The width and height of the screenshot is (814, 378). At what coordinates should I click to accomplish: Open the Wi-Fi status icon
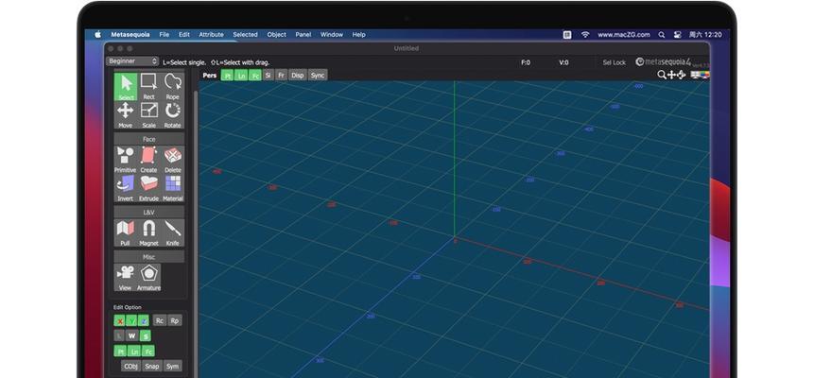[x=585, y=35]
